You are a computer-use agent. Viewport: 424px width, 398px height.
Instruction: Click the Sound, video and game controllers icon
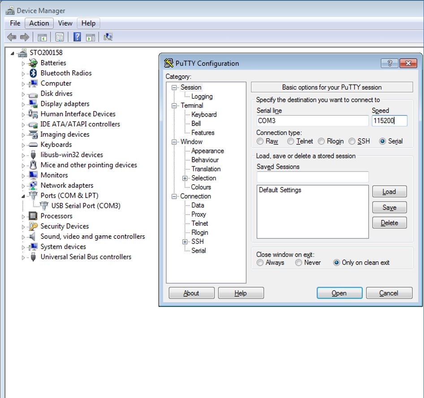tap(32, 237)
